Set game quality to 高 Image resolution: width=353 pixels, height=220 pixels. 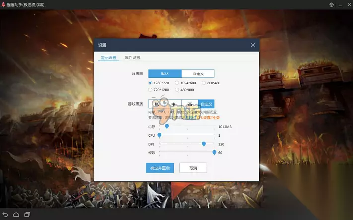coord(190,104)
